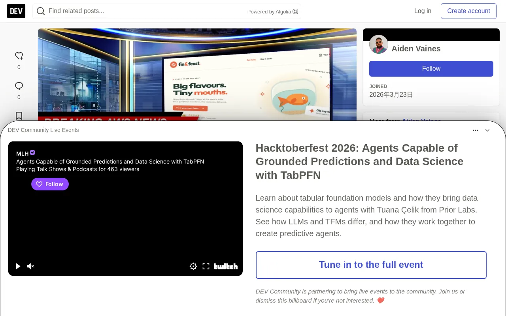Viewport: 506px width, 316px height.
Task: Click the DEV Community Live Events label
Action: pos(43,130)
